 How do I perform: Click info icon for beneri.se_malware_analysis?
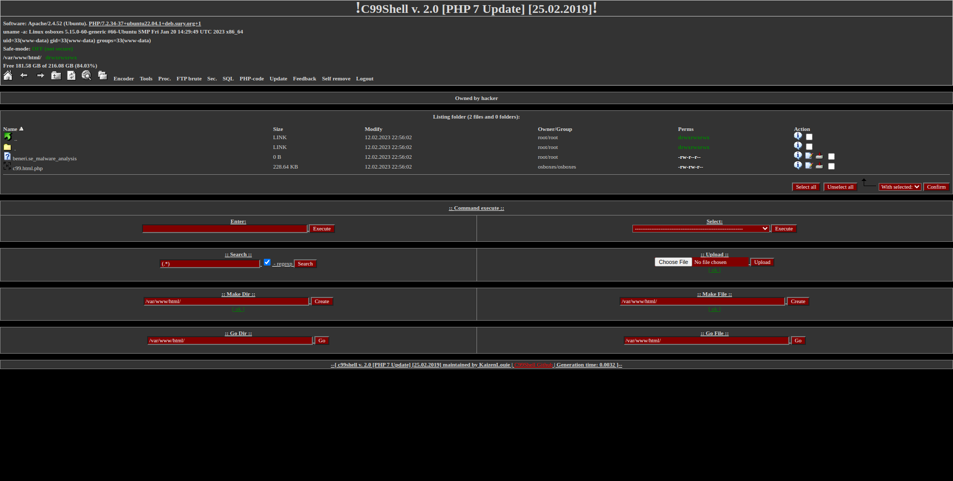pyautogui.click(x=798, y=156)
